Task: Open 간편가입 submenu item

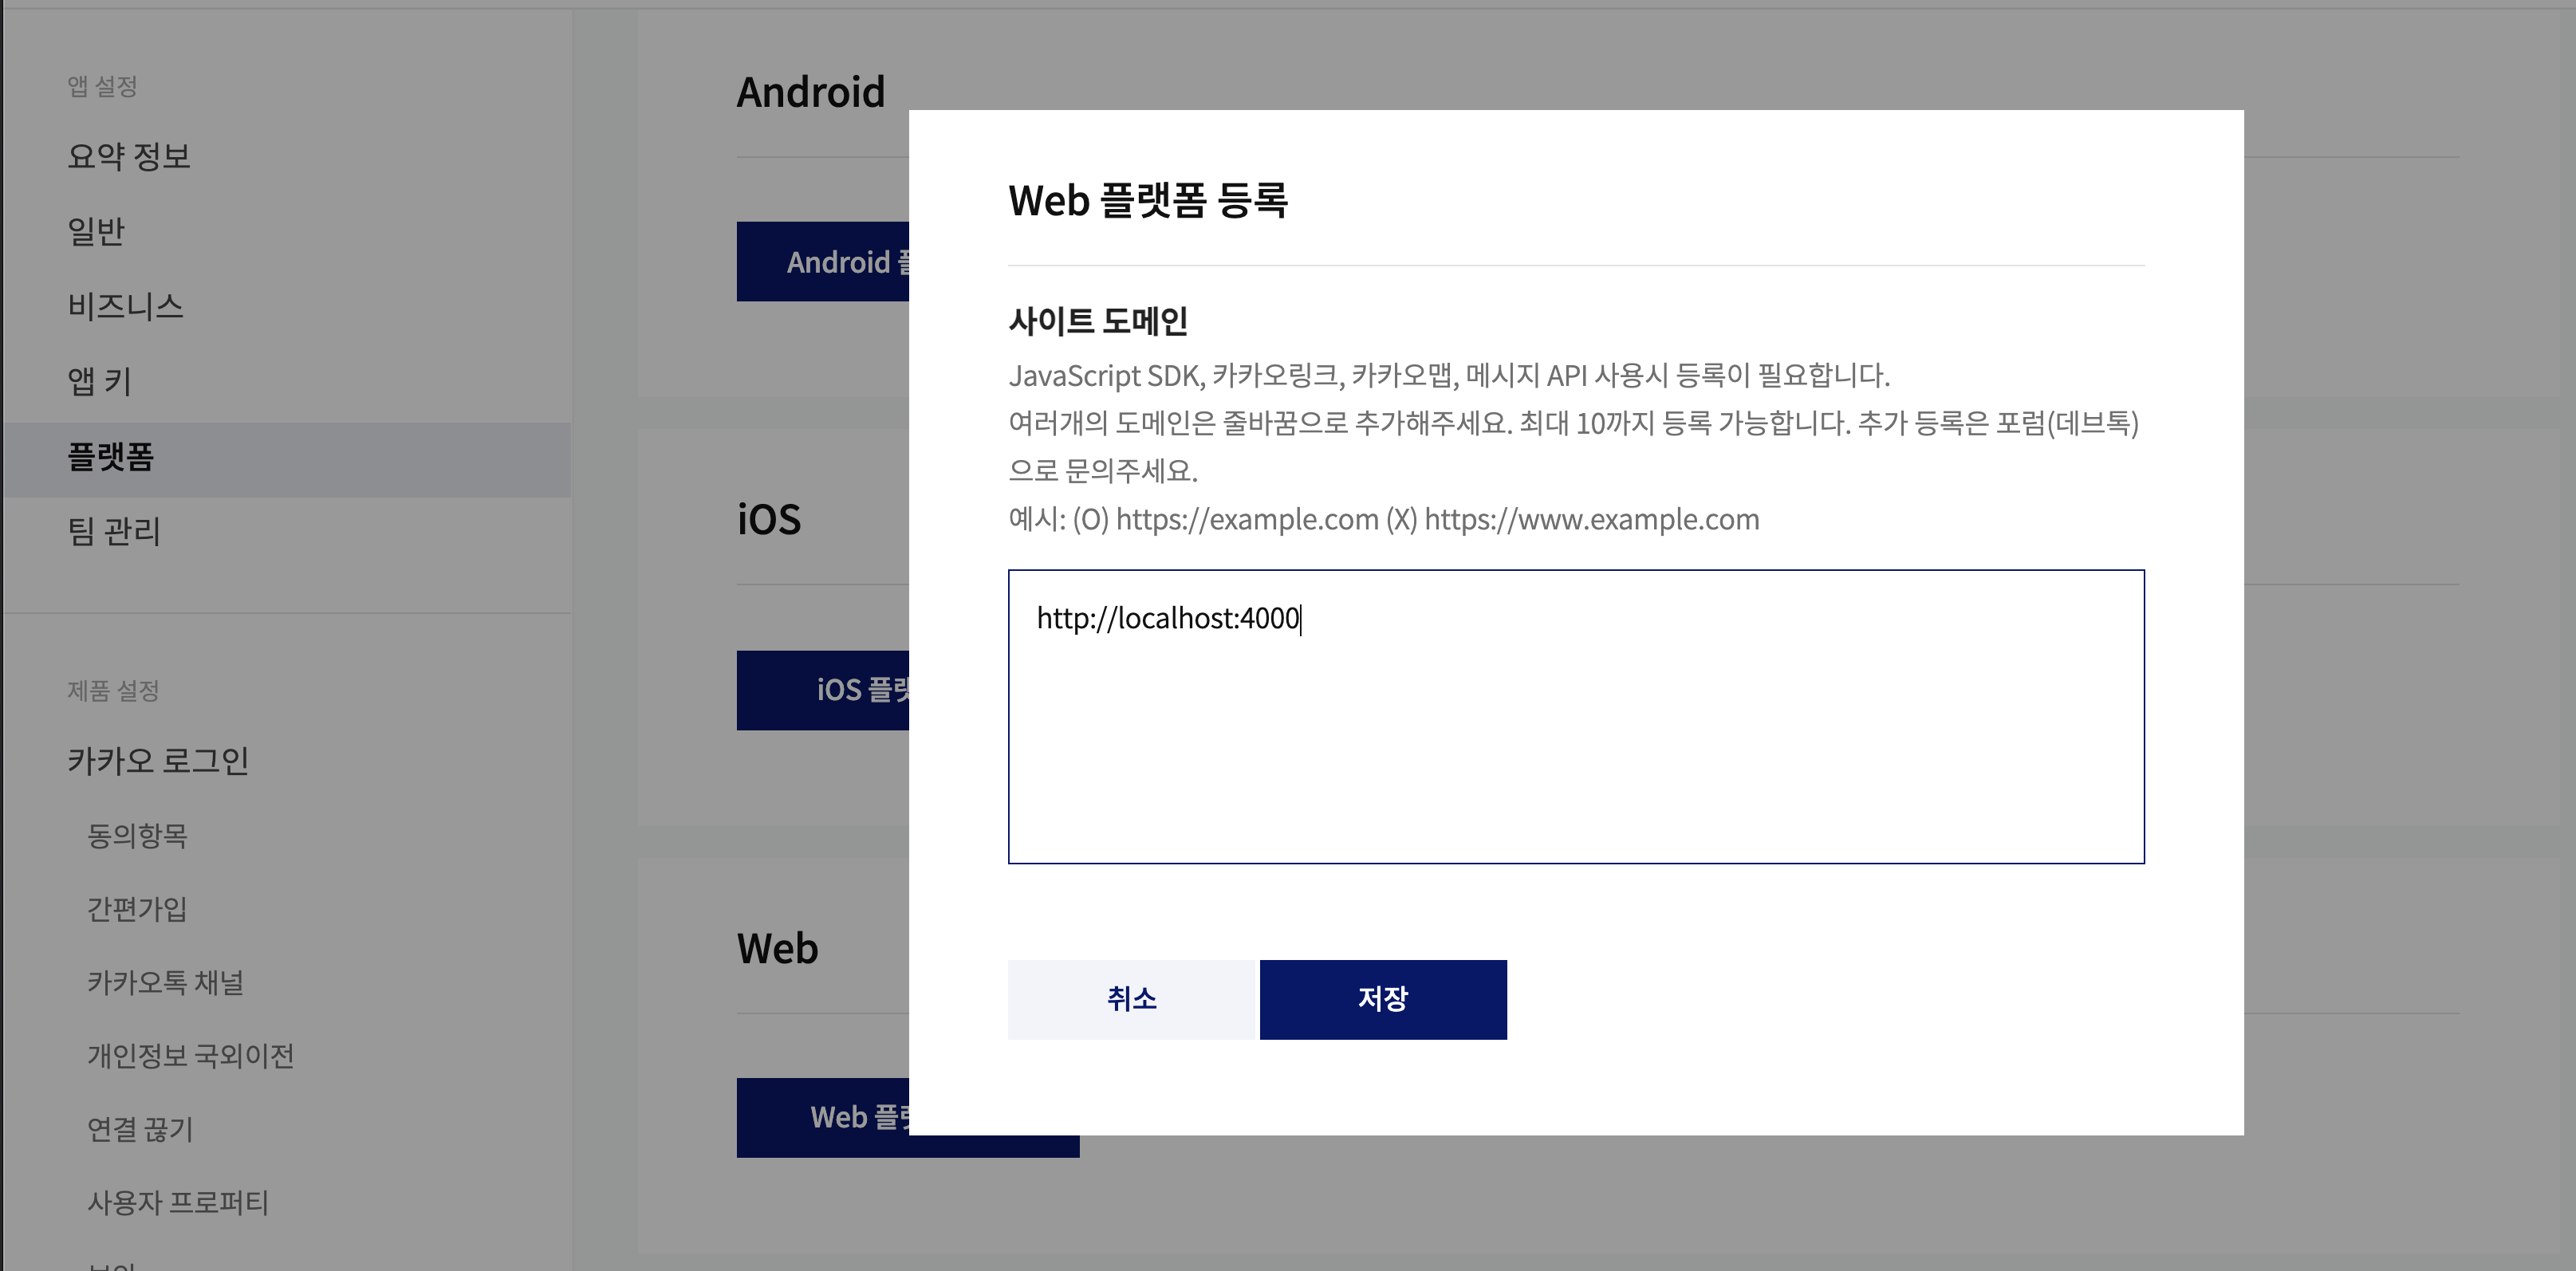Action: coord(137,909)
